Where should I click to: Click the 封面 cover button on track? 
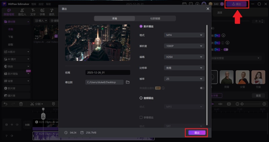click(28, 125)
